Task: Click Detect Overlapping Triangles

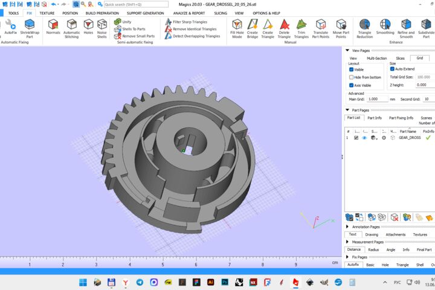Action: click(x=192, y=36)
